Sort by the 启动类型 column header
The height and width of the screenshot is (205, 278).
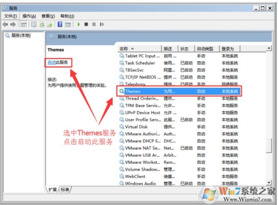coord(207,49)
